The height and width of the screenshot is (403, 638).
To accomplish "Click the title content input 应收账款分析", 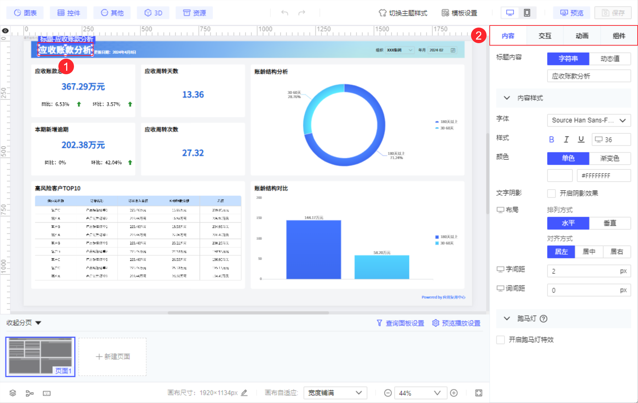I will click(589, 76).
